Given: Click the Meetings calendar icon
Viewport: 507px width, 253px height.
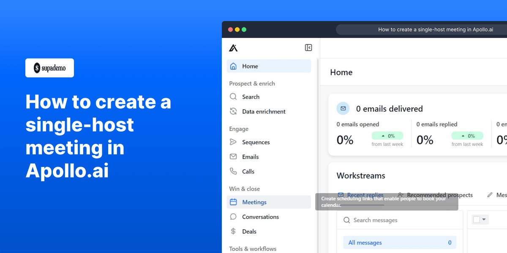Looking at the screenshot, I should pos(233,202).
